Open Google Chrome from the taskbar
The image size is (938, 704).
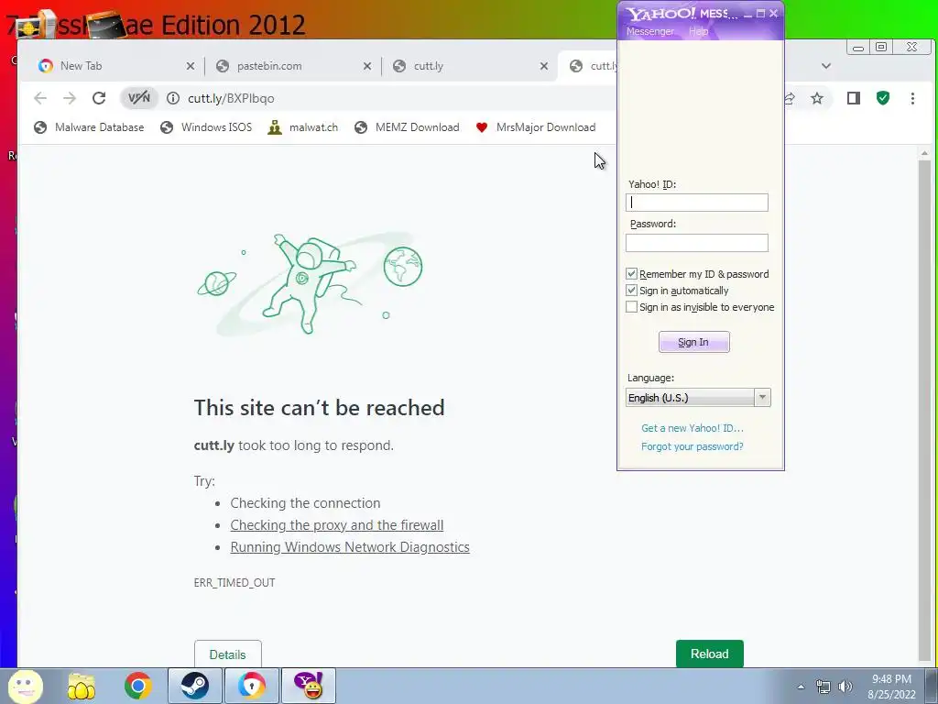138,686
